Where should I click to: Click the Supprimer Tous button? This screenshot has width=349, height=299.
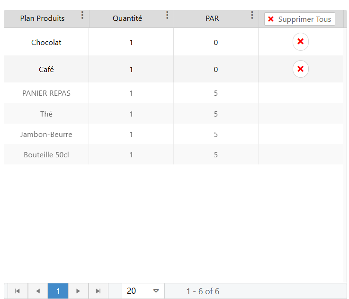[300, 19]
